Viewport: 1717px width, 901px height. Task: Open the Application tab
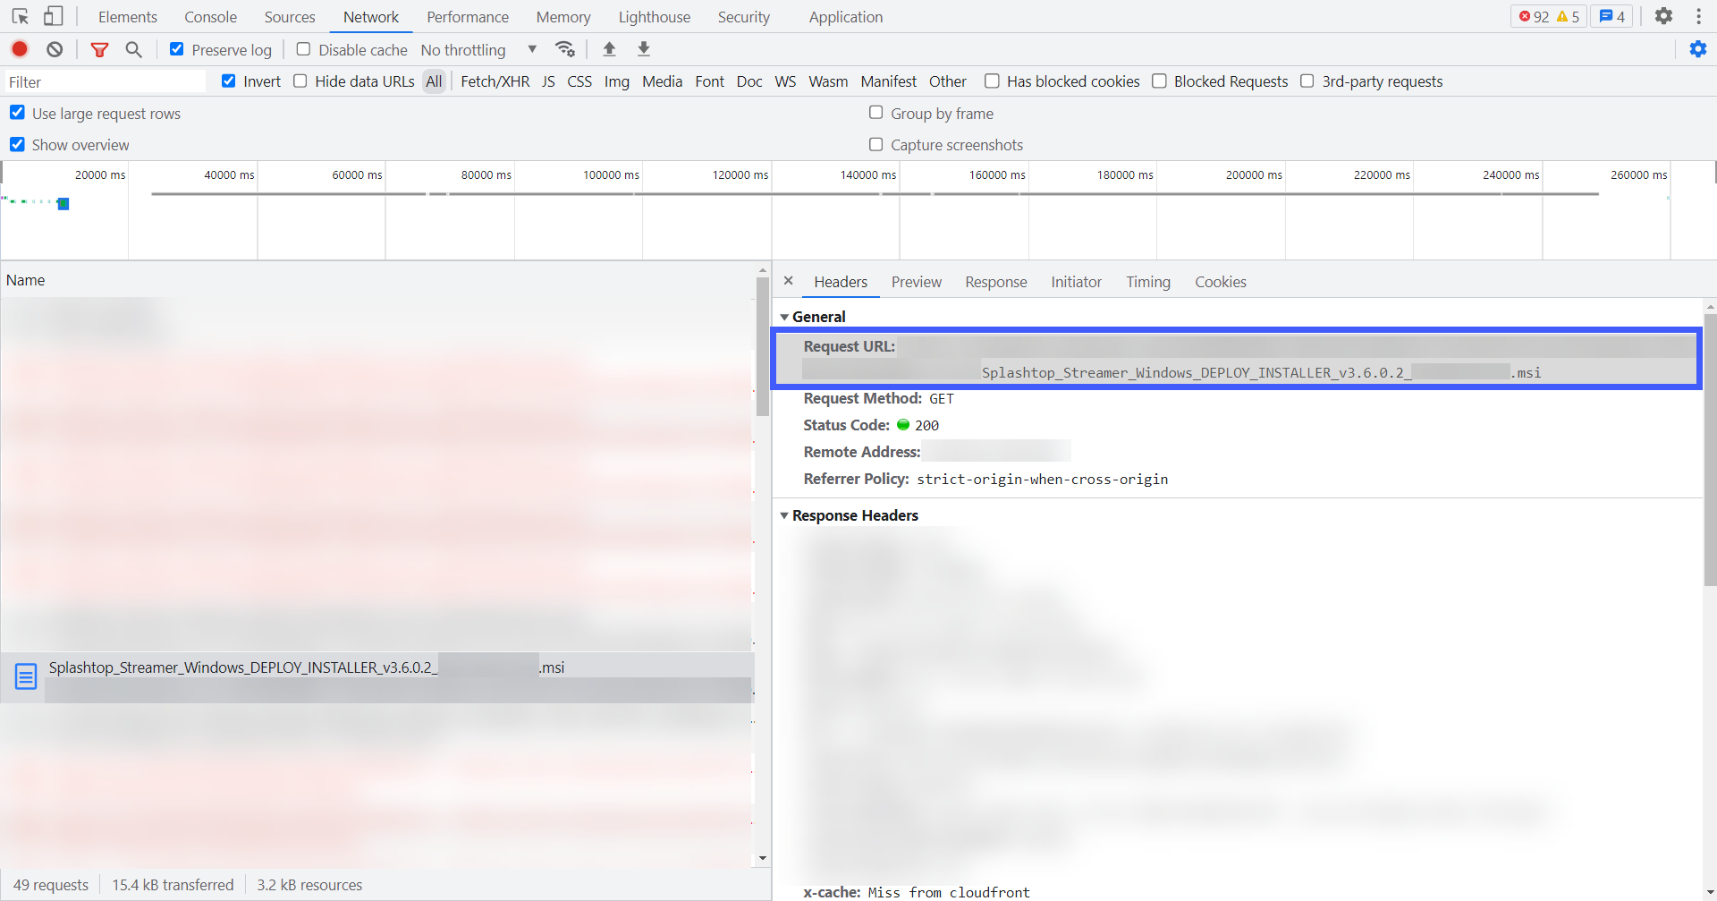pyautogui.click(x=846, y=16)
